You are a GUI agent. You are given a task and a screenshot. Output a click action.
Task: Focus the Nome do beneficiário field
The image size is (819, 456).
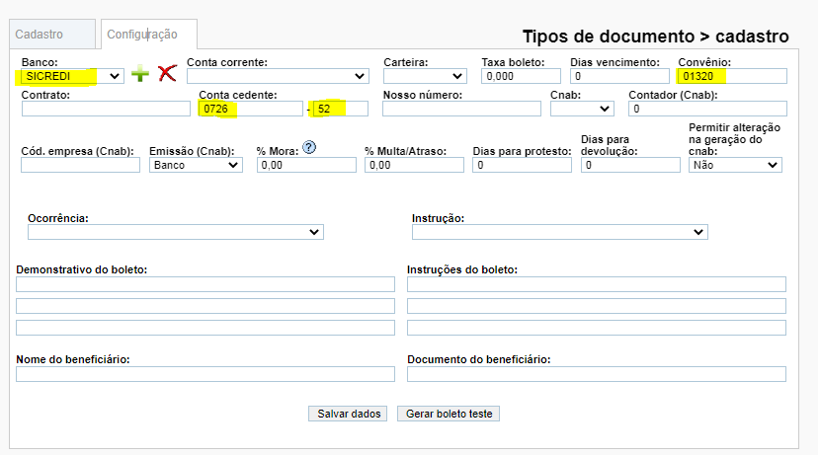point(205,374)
